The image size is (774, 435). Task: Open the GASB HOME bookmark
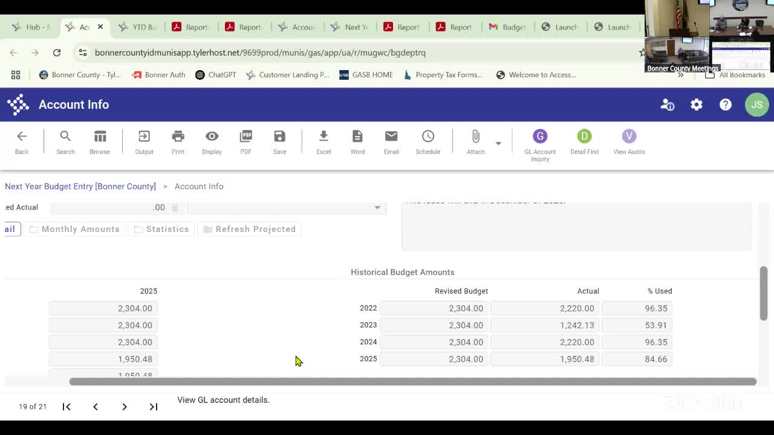(x=366, y=75)
